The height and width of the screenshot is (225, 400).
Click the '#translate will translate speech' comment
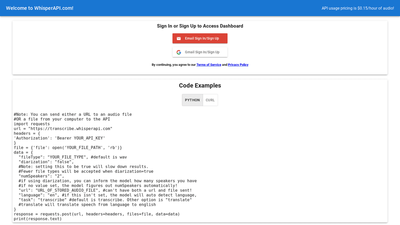pyautogui.click(x=87, y=205)
